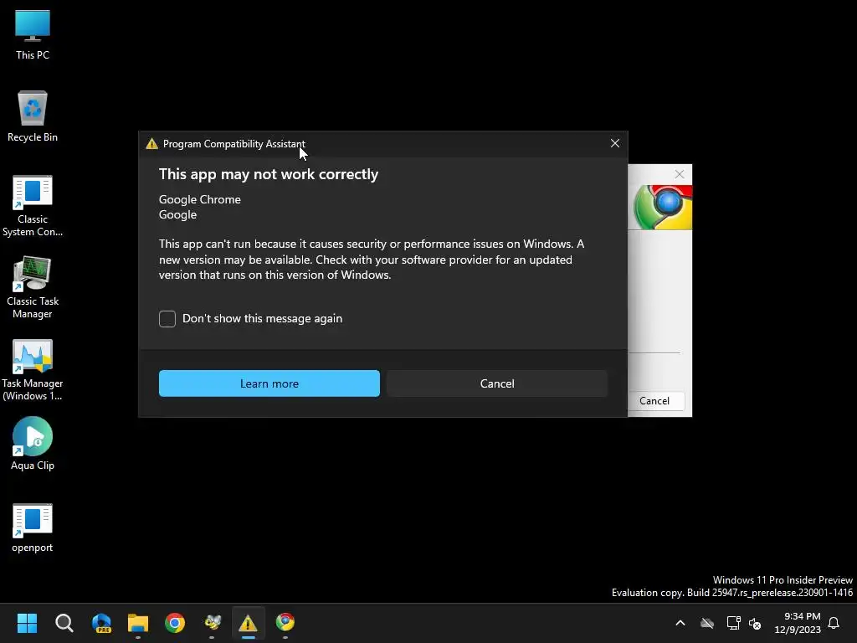This screenshot has height=643, width=857.
Task: Click the 'Google Chrome' app name text
Action: tap(199, 199)
